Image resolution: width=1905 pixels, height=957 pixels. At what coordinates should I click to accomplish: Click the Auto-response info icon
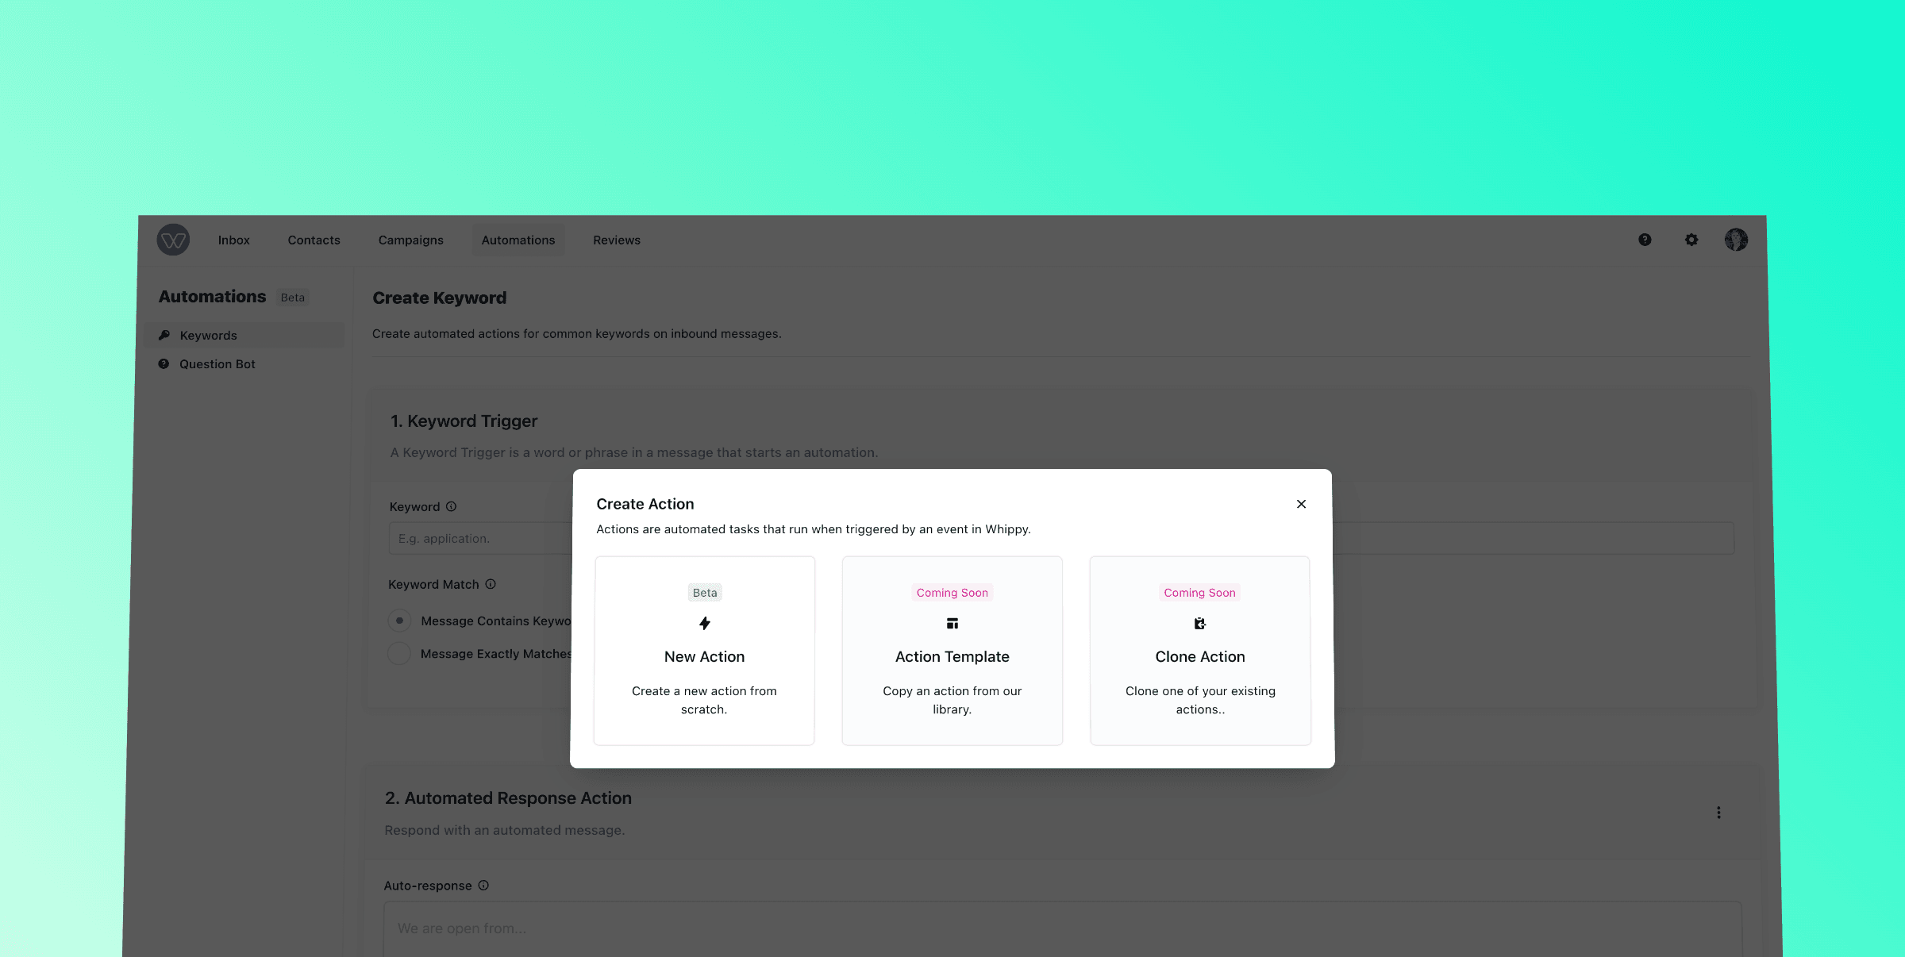click(x=483, y=886)
